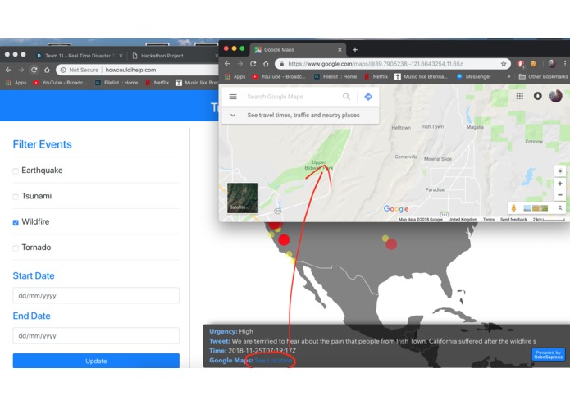
Task: Switch to Satellite view thumbnail
Action: pyautogui.click(x=242, y=198)
